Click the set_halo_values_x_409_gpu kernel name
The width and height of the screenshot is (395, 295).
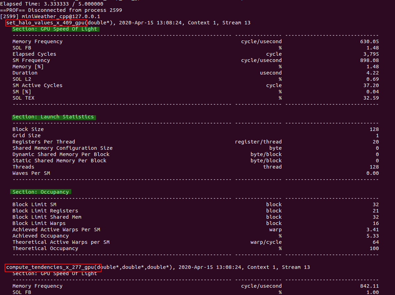pos(46,23)
